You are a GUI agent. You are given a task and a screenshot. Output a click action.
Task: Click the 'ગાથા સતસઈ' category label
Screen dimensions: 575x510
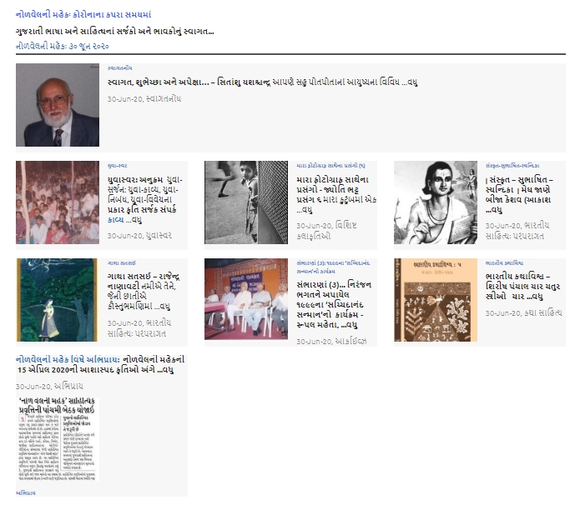click(121, 262)
